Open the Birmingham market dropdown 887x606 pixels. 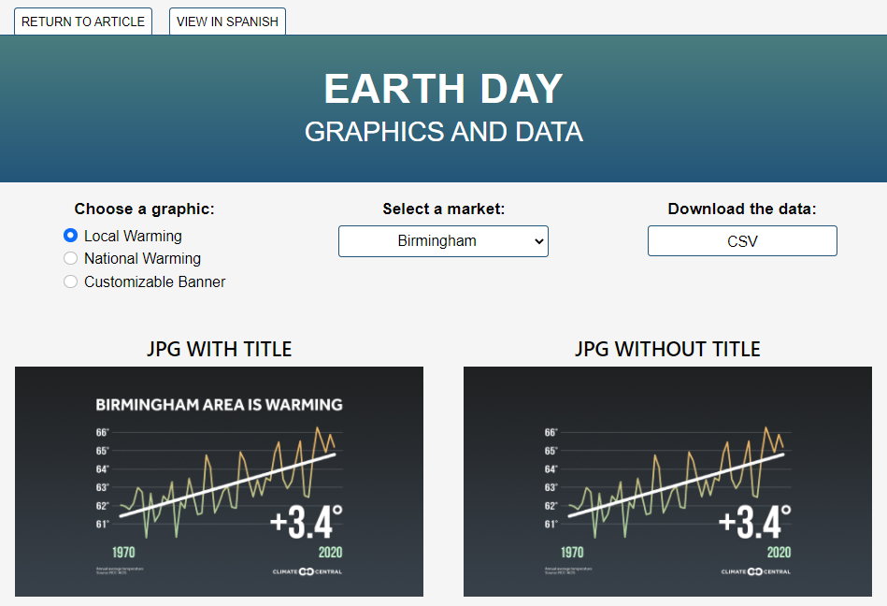click(x=443, y=241)
